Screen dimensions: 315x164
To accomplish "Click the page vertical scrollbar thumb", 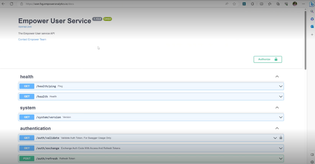I will (305, 40).
